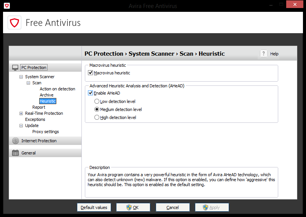This screenshot has width=306, height=217.
Task: Click the question mark Help icon
Action: [264, 53]
